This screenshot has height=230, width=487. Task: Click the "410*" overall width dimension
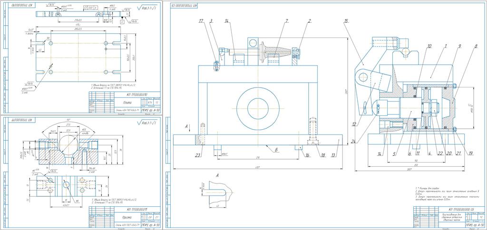coord(258,168)
